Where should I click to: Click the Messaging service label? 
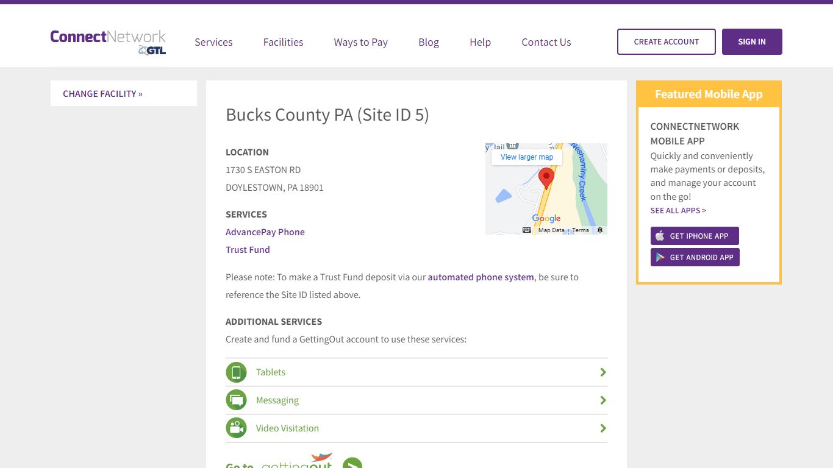click(x=277, y=400)
